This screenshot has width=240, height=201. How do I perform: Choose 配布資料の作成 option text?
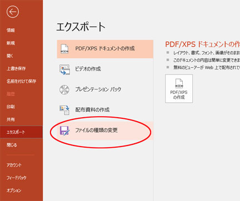point(92,109)
